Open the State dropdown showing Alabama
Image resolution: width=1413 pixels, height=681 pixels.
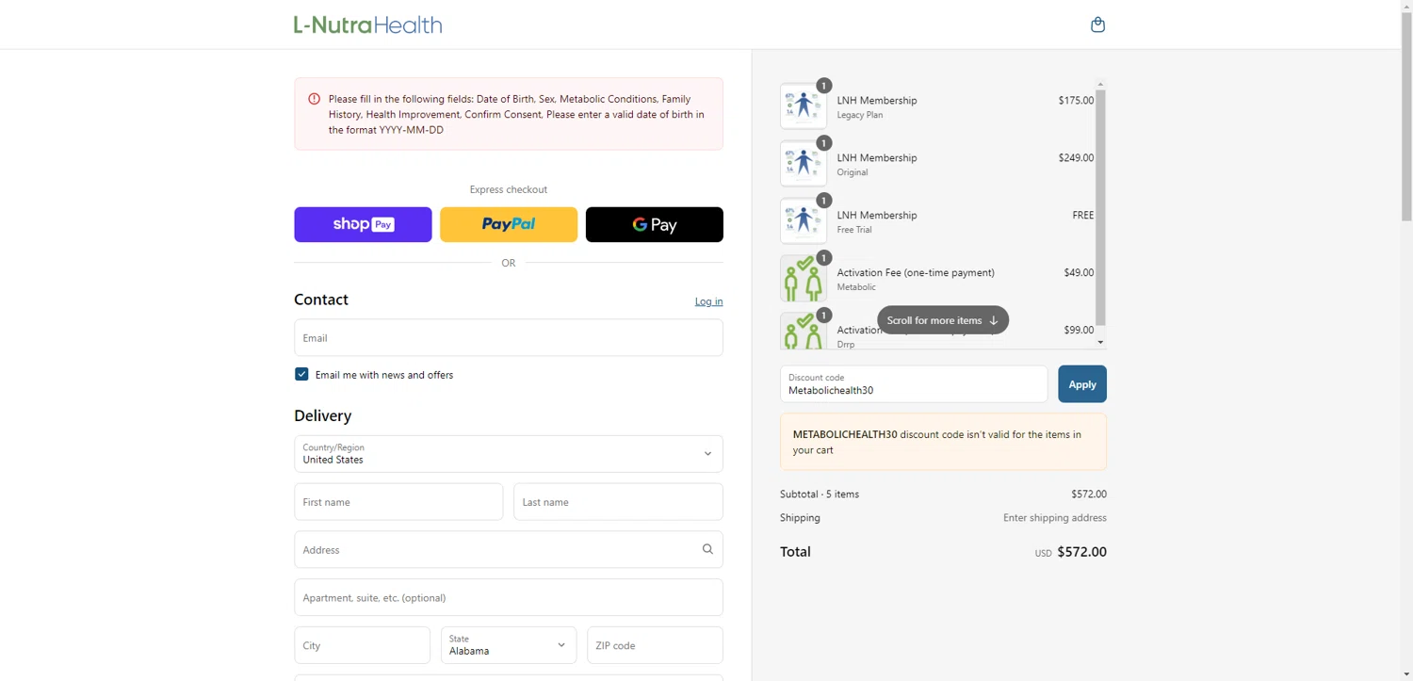click(509, 645)
